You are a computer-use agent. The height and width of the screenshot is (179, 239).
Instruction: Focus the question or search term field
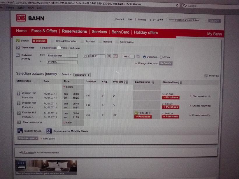187,20
